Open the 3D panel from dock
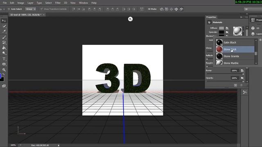This screenshot has height=147, width=262. [x=255, y=28]
